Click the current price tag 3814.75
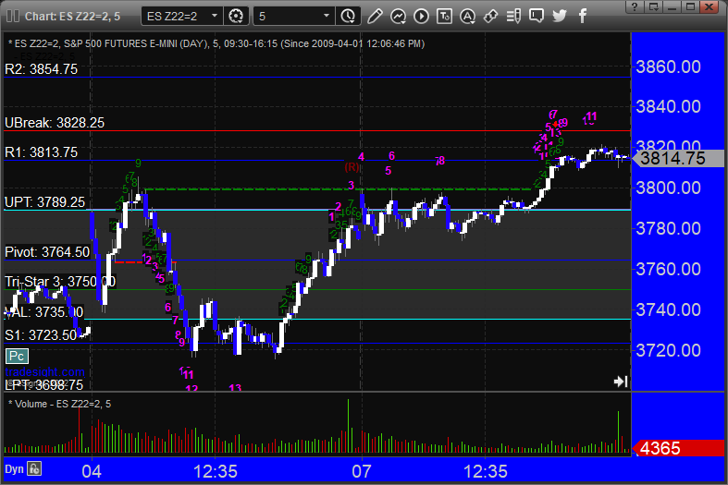 coord(678,158)
